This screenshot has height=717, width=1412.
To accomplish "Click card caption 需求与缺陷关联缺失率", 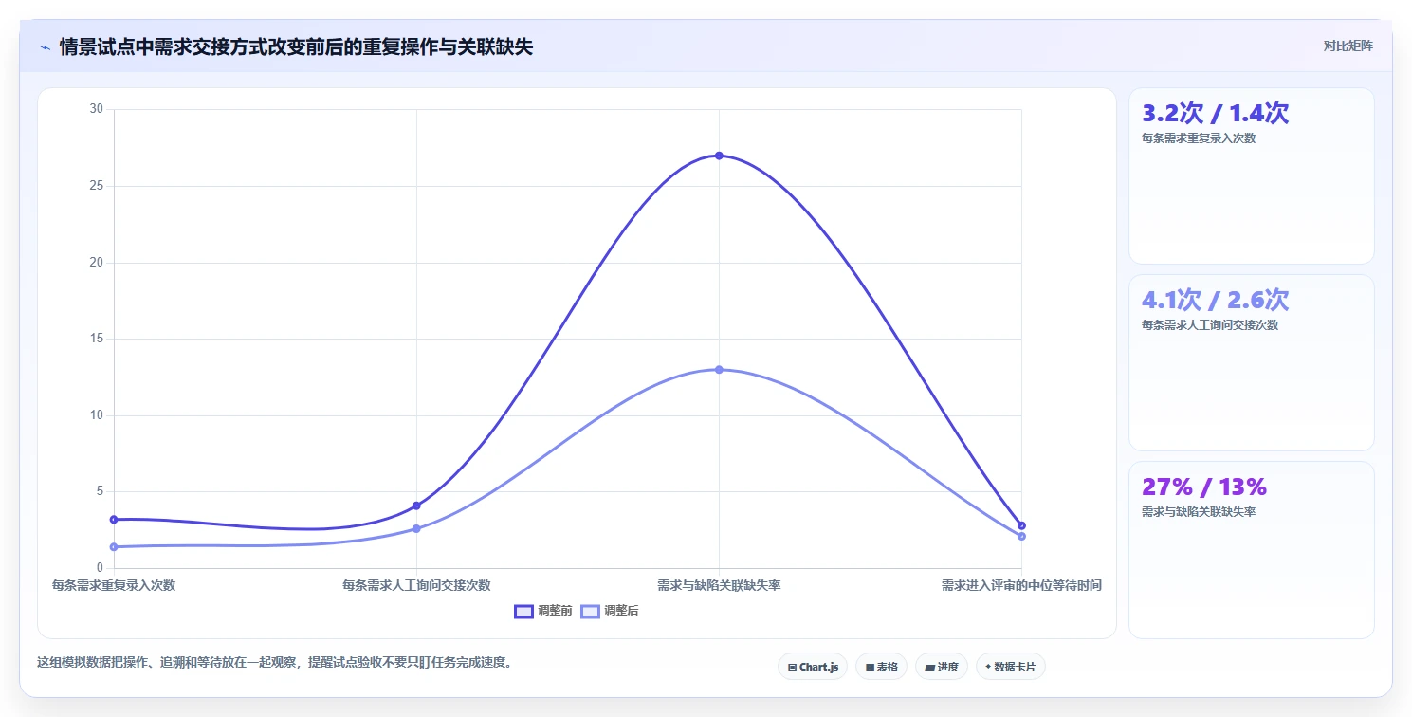I will [x=1199, y=511].
